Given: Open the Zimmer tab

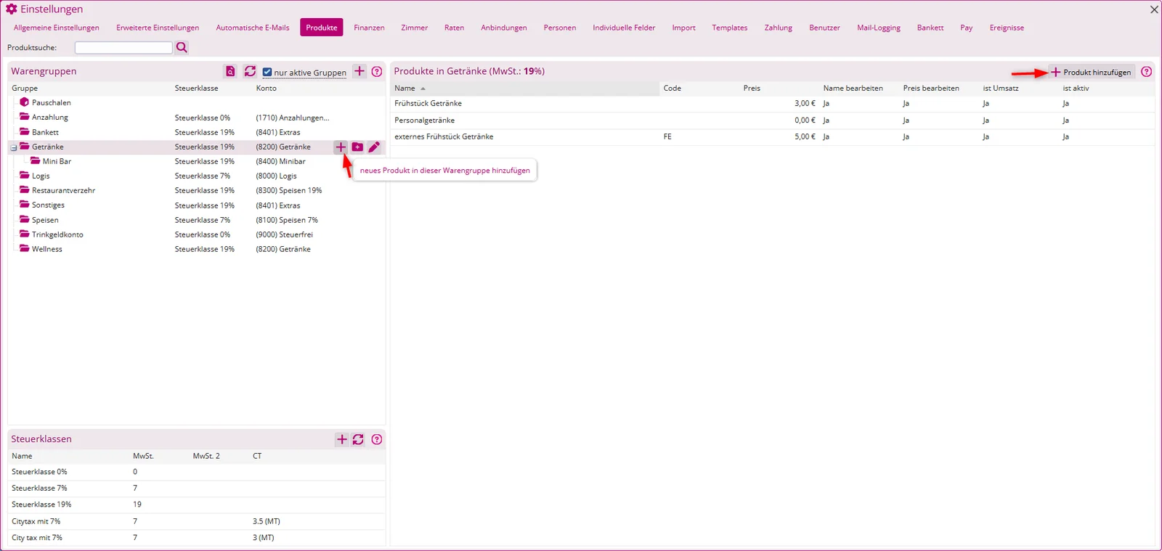Looking at the screenshot, I should [x=415, y=28].
